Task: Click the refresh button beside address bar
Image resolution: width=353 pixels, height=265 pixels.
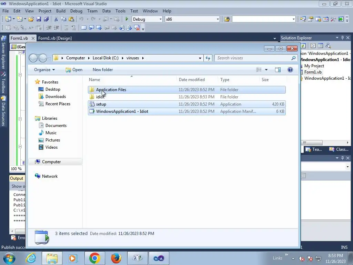Action: (208, 58)
